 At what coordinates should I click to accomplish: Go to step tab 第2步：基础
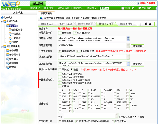click(65, 24)
